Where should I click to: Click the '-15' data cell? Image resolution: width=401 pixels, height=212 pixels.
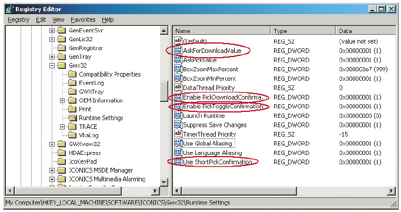343,134
